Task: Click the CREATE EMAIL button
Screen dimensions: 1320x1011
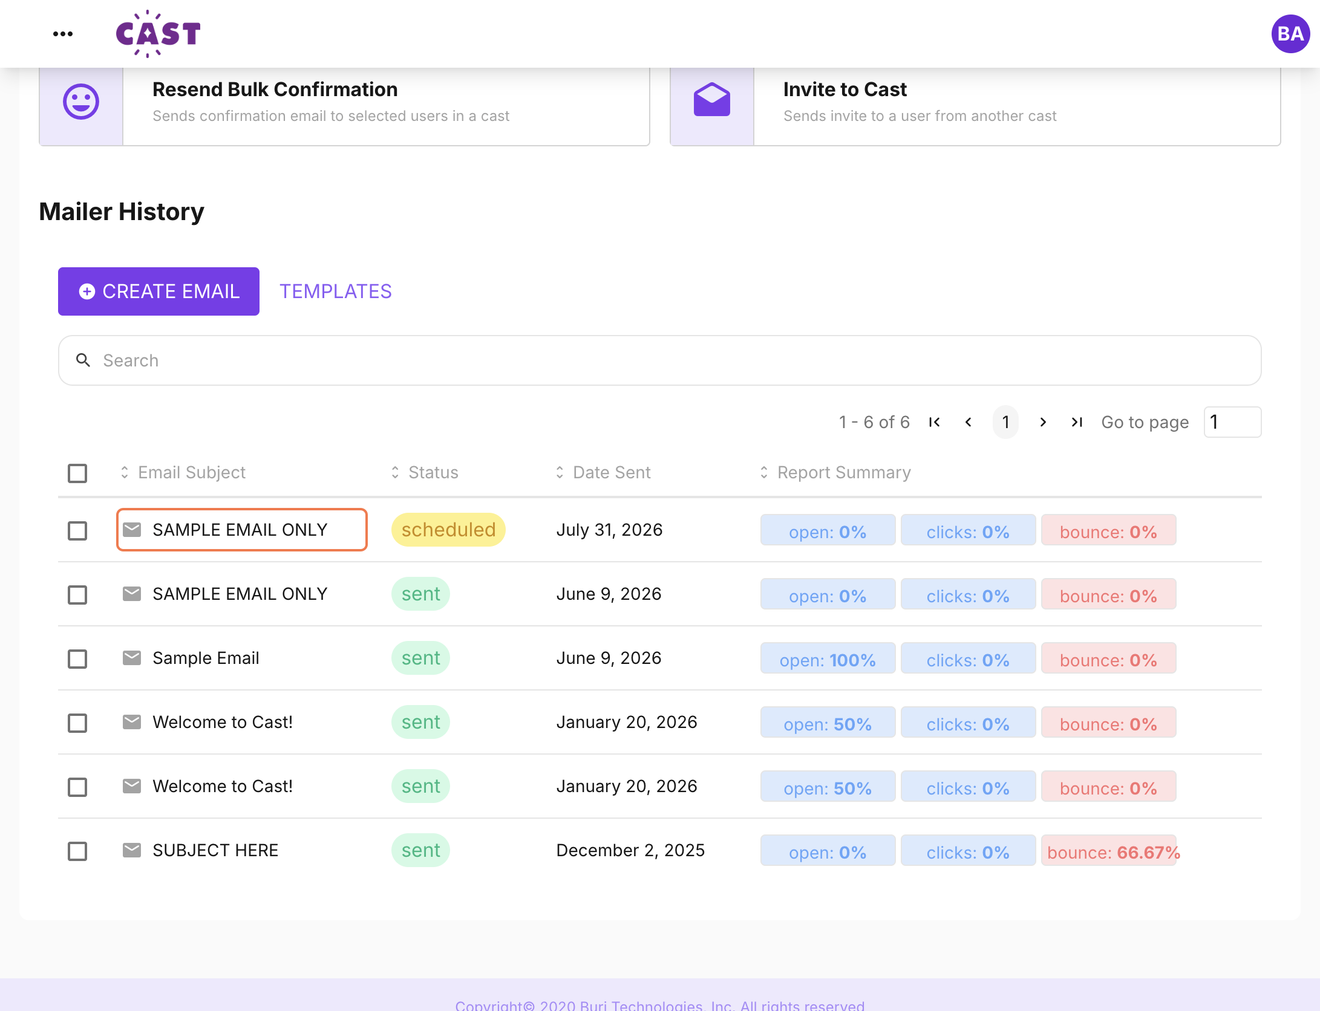Action: click(x=158, y=291)
